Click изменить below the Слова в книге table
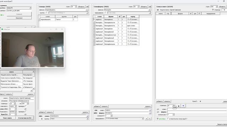Image resolution: width=227 pixels, height=127 pixels. point(167,101)
